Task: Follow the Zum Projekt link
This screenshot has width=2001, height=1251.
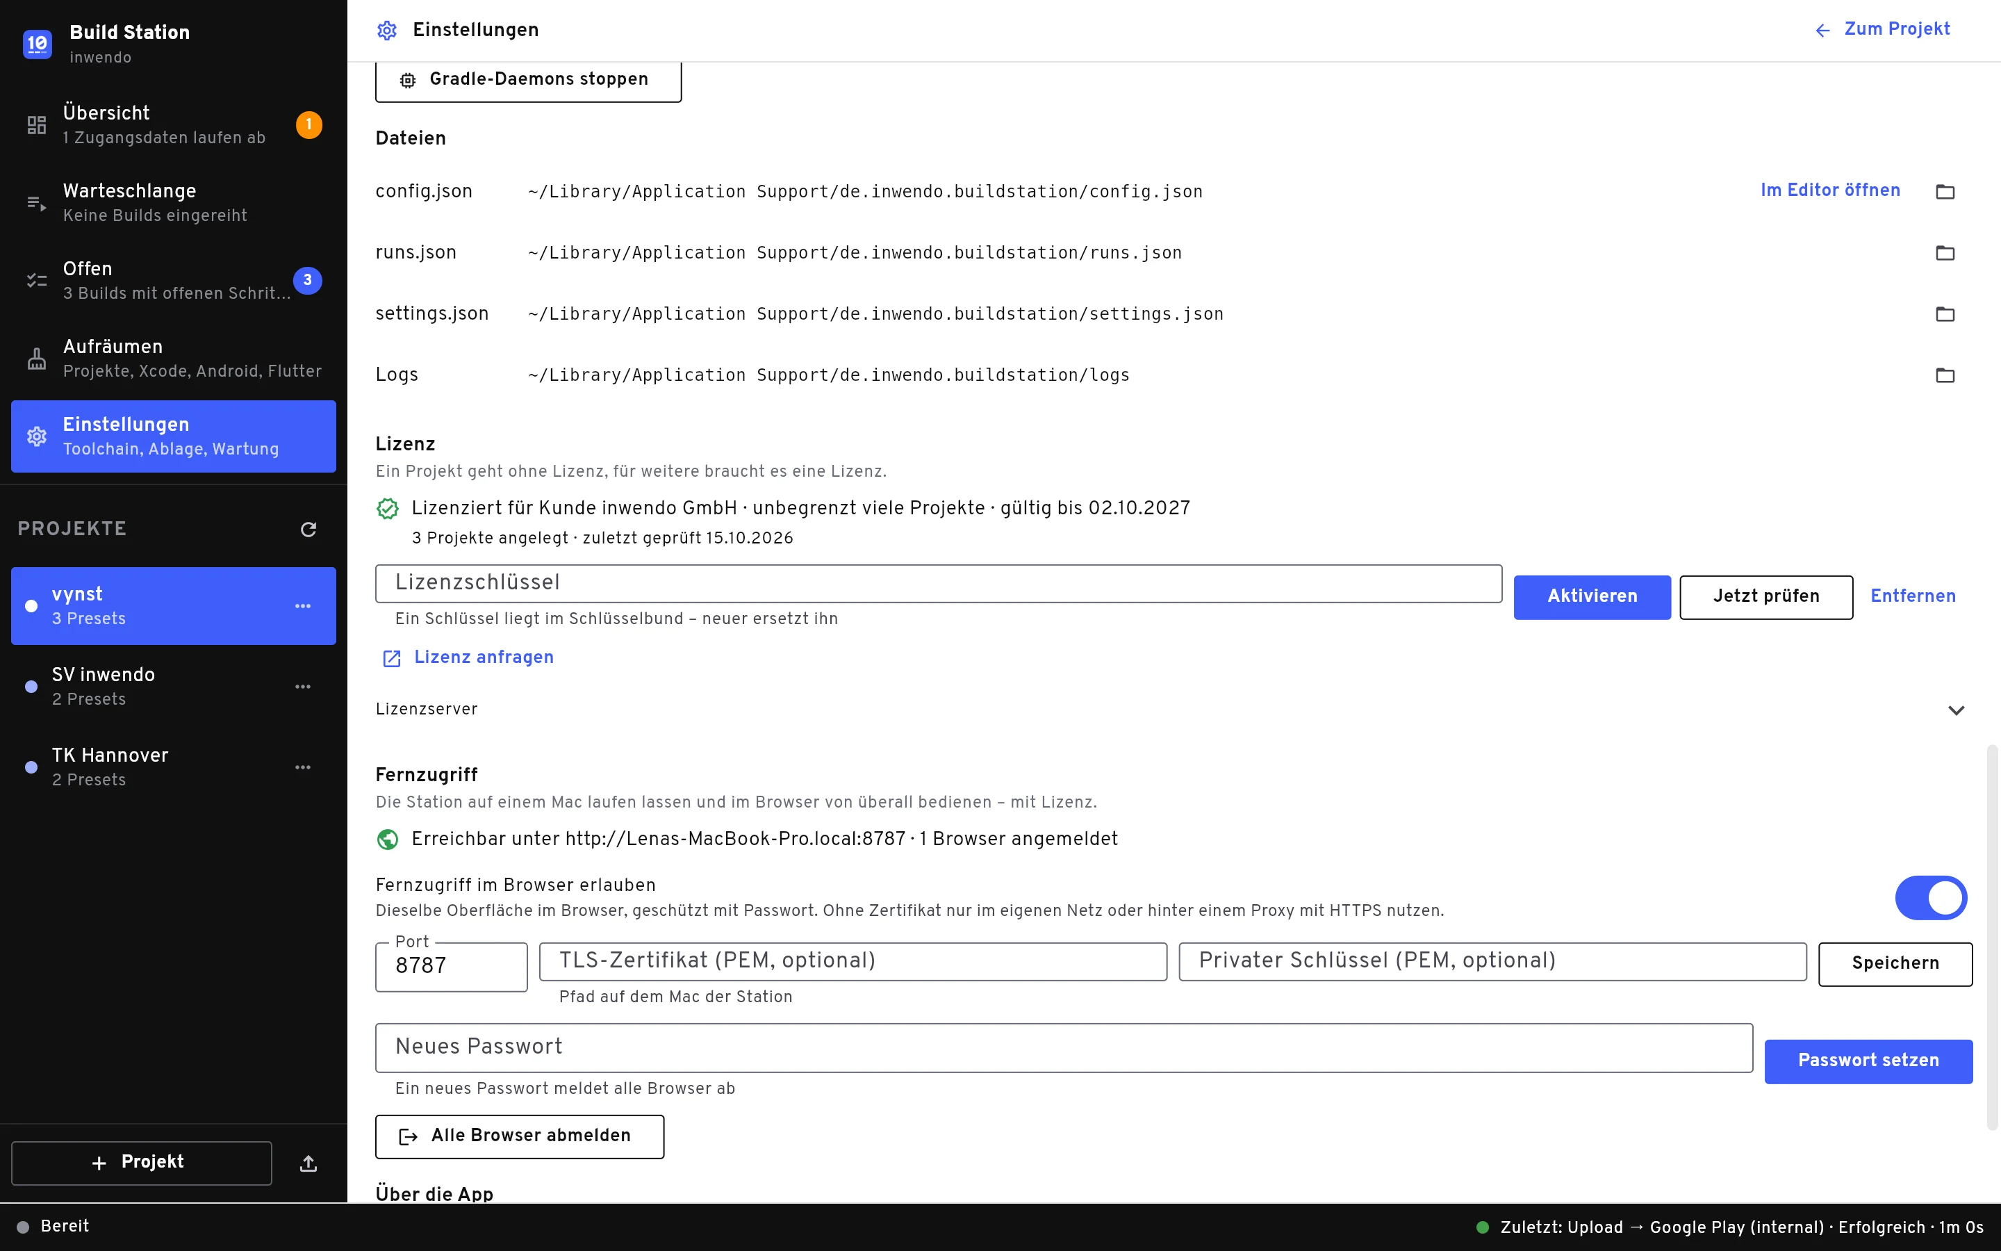Action: pos(1882,30)
